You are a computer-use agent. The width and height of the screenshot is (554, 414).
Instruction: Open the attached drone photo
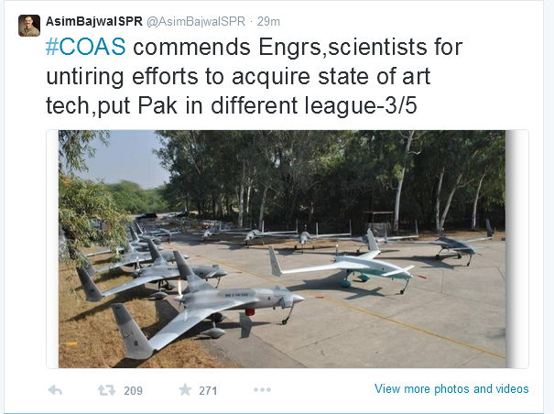click(x=282, y=249)
